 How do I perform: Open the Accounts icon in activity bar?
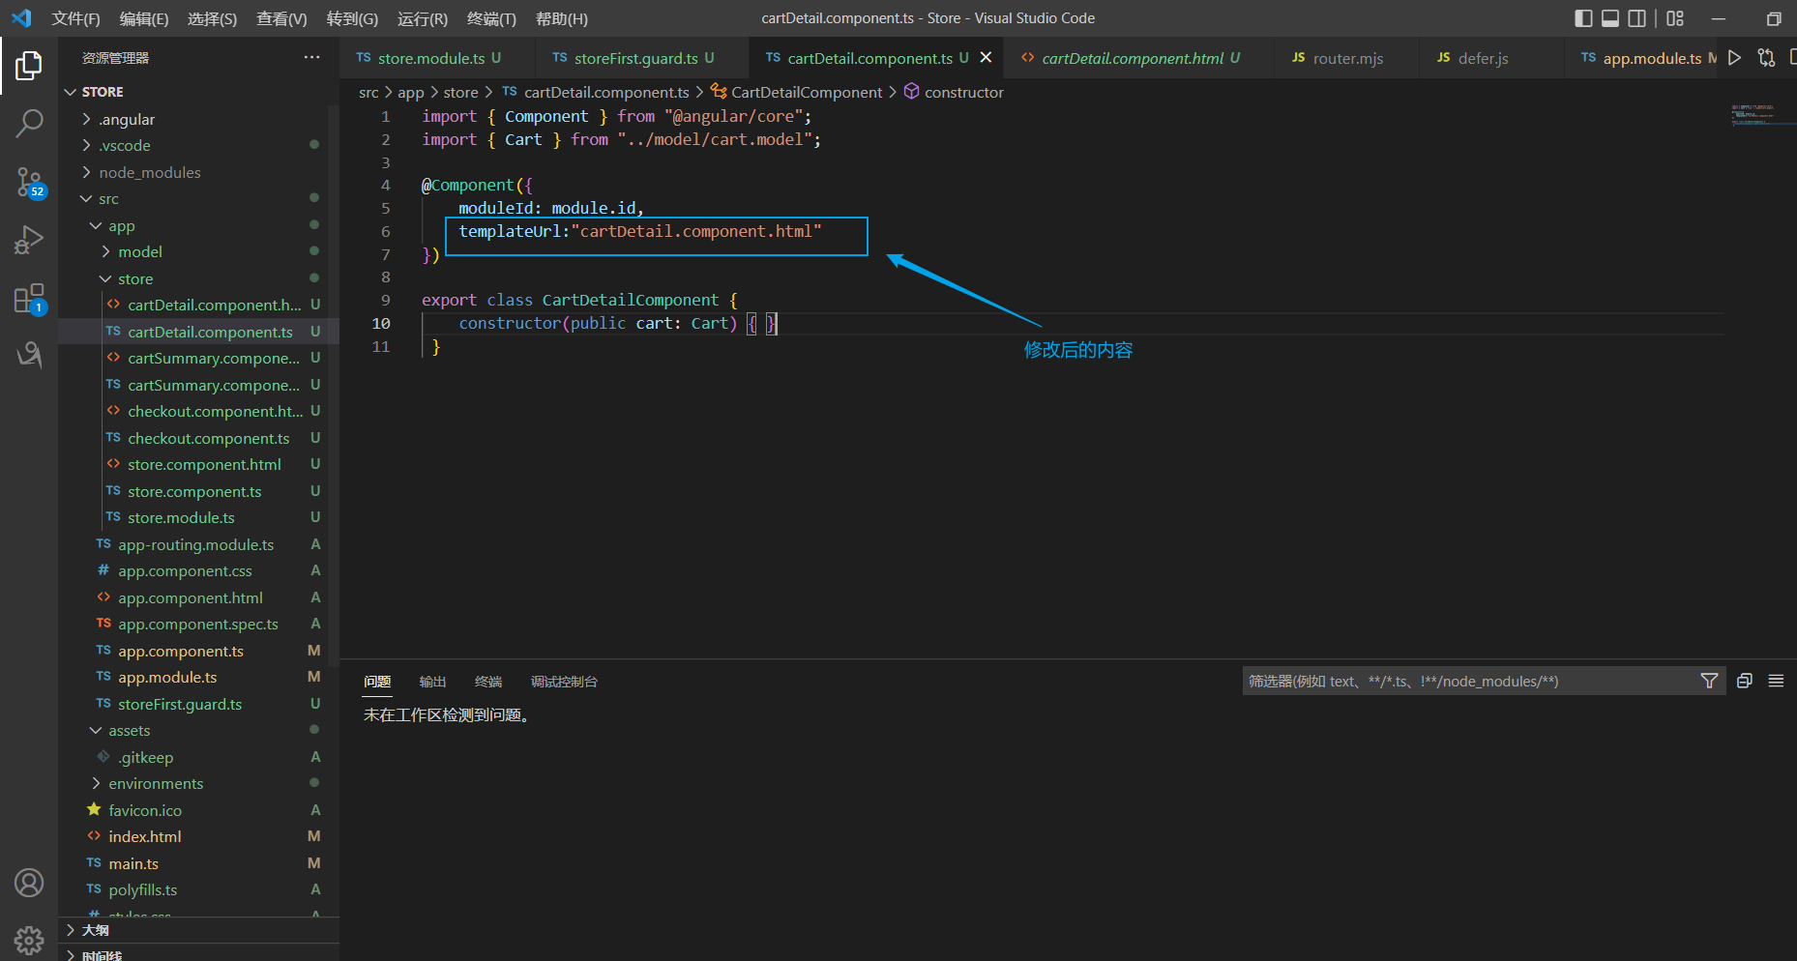pyautogui.click(x=29, y=883)
